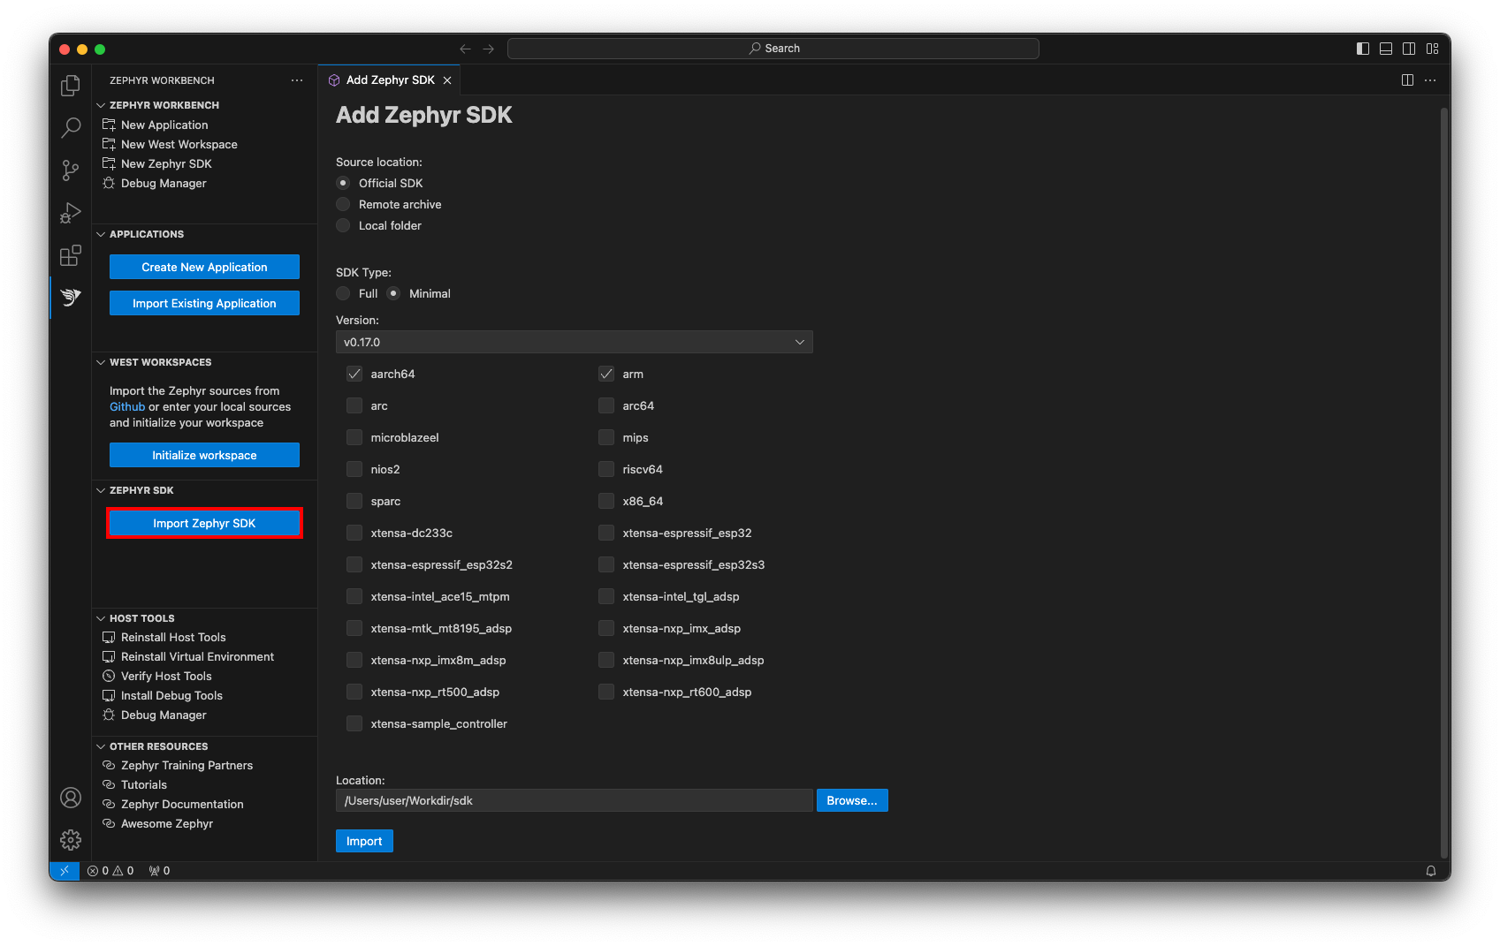The height and width of the screenshot is (946, 1500).
Task: Click the Reinstall Virtual Environment item
Action: coord(197,656)
